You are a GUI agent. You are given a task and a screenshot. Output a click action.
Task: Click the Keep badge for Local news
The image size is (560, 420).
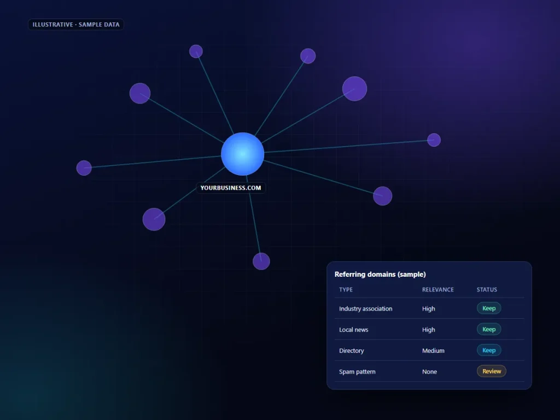pos(489,329)
